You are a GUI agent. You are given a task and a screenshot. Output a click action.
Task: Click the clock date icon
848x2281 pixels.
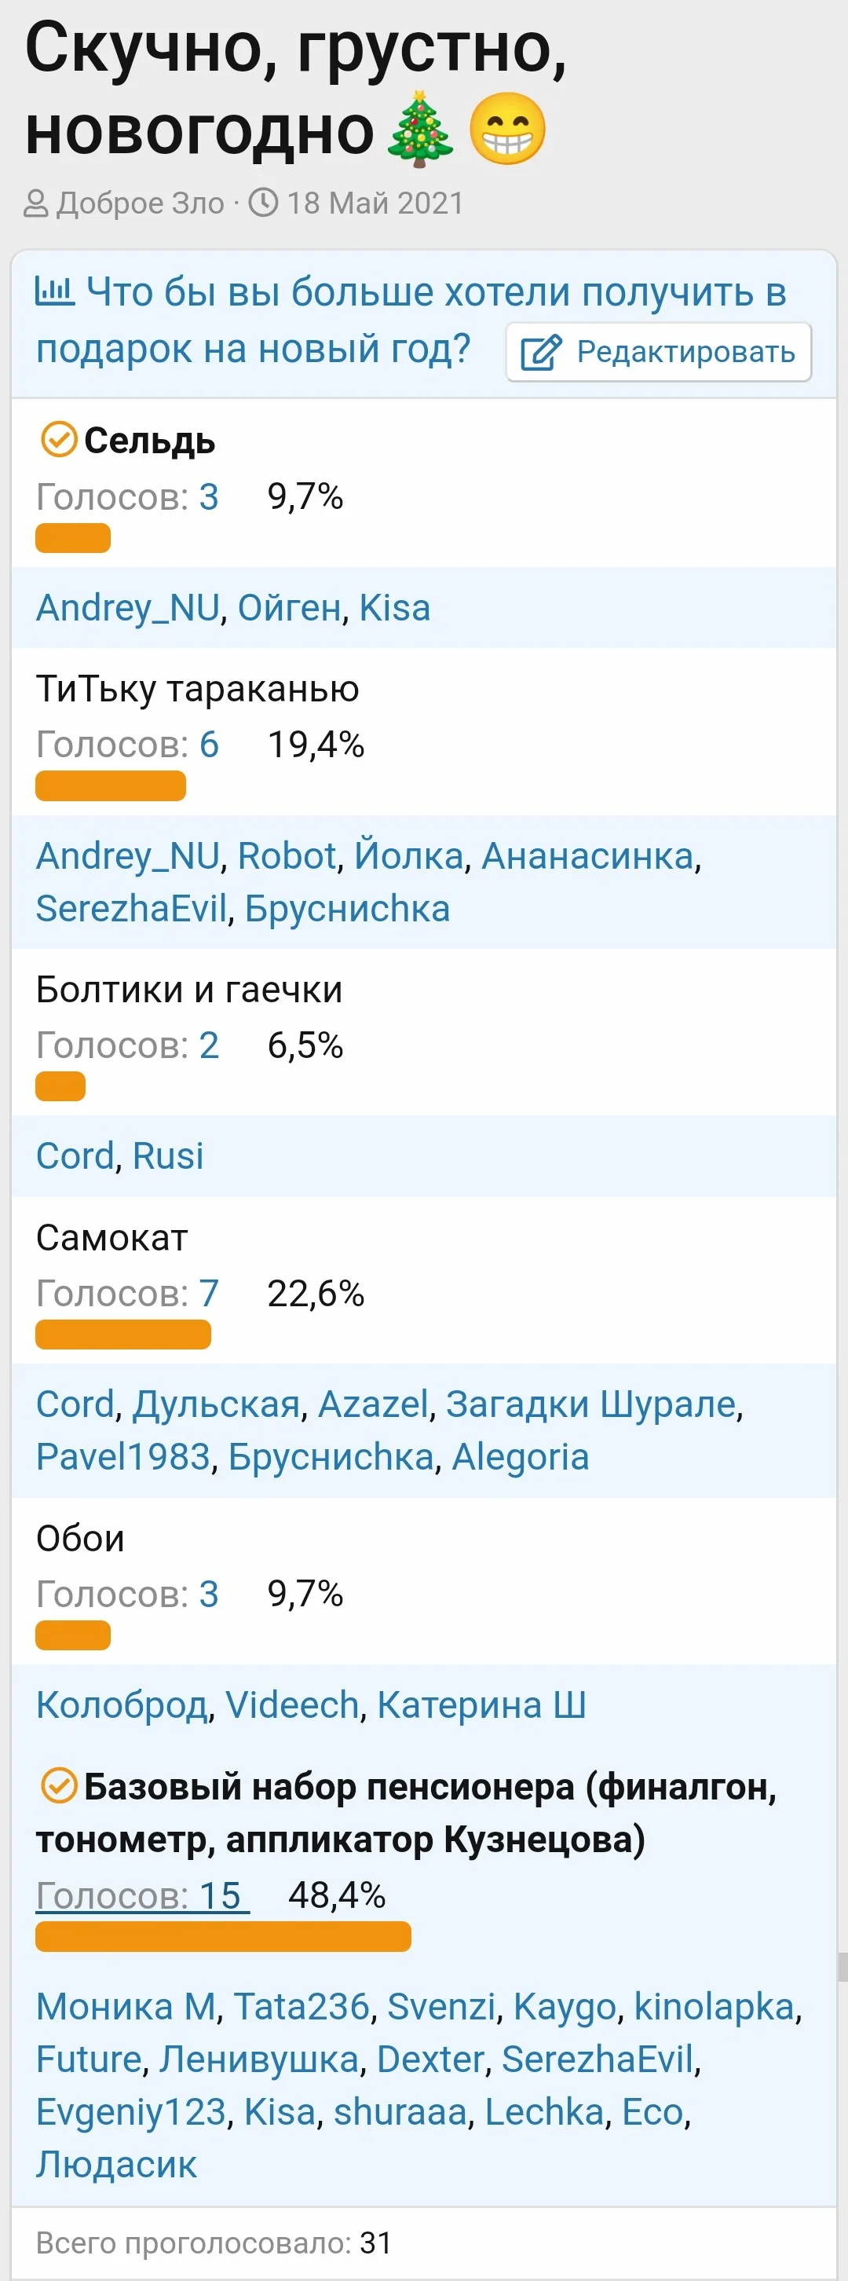pos(263,203)
